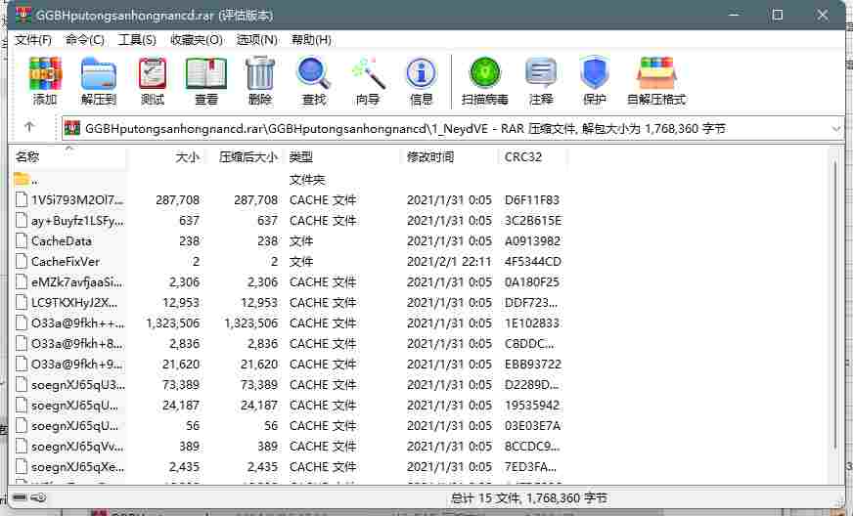Click modified date 2021/2/1 22:11
853x516 pixels.
449,262
